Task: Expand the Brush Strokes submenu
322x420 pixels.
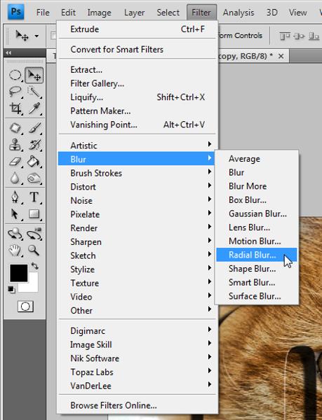Action: (137, 173)
